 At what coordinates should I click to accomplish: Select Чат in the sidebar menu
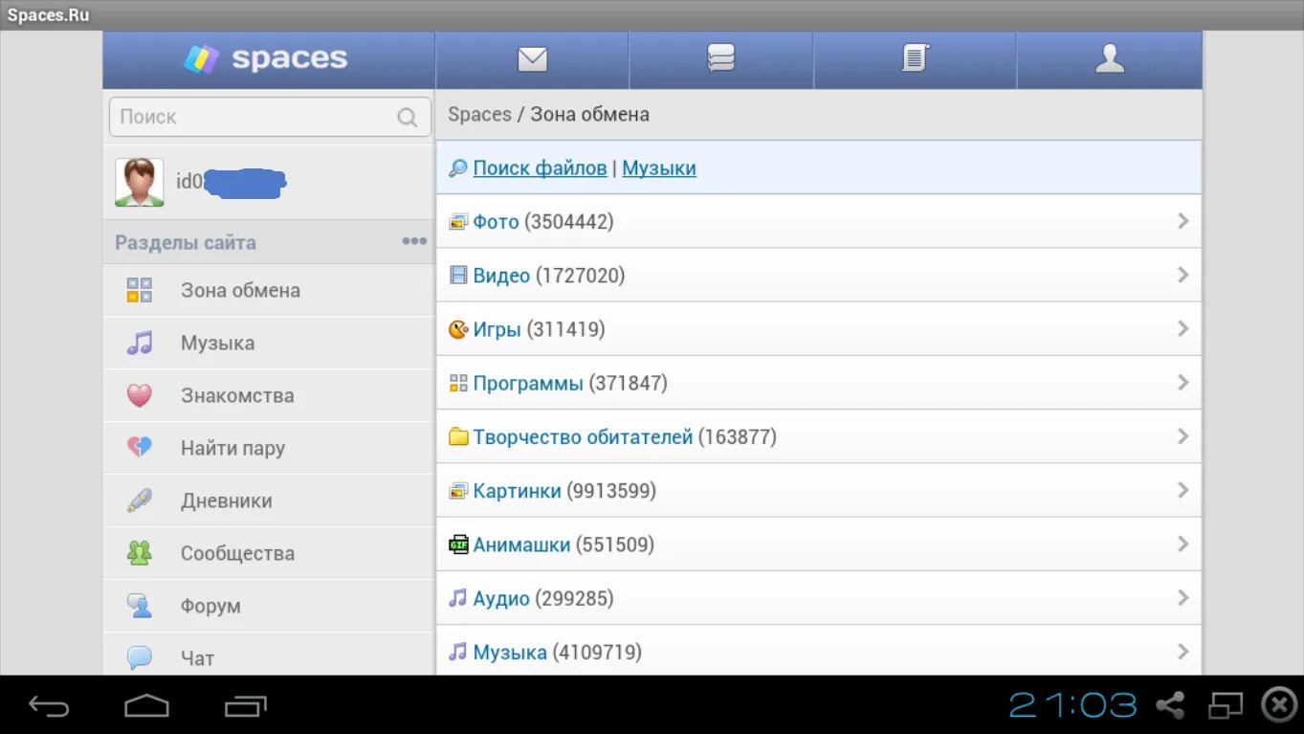pyautogui.click(x=269, y=654)
